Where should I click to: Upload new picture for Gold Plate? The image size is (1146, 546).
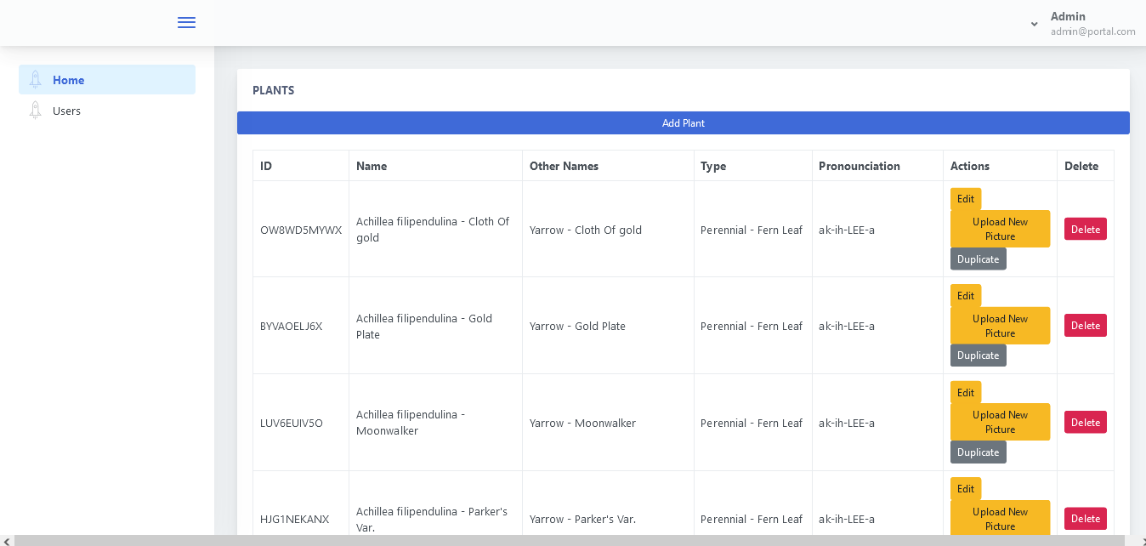pyautogui.click(x=1000, y=326)
